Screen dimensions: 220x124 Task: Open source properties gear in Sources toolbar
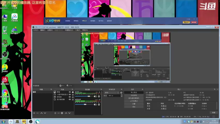(62, 113)
